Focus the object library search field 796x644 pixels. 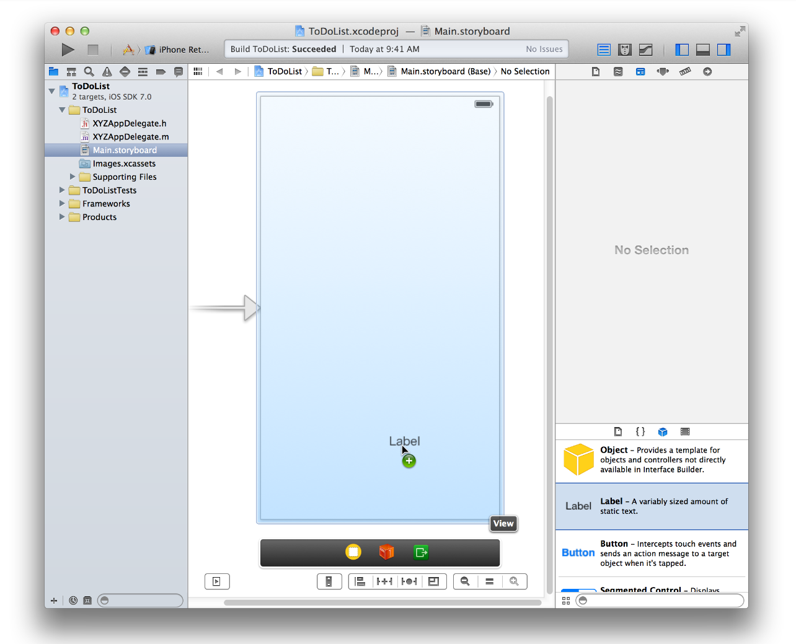(x=660, y=601)
